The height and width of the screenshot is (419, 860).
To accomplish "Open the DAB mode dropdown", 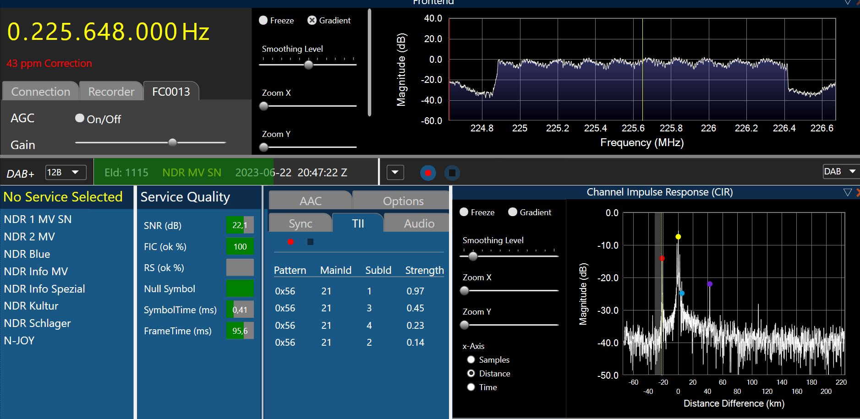I will (840, 172).
